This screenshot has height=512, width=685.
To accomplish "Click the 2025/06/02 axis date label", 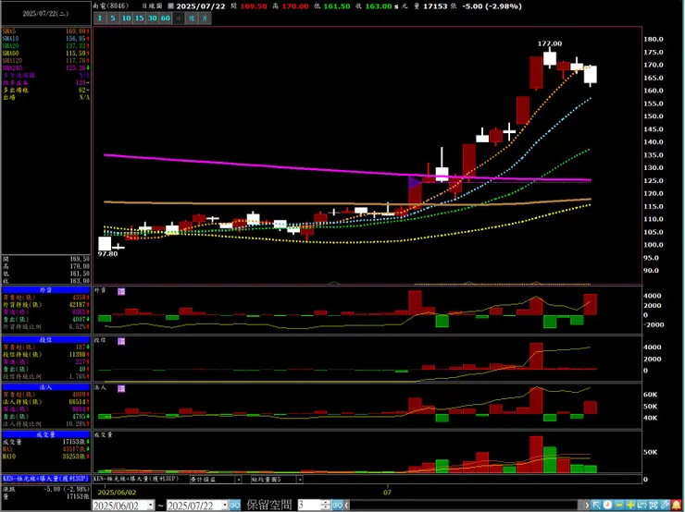I will tap(117, 493).
